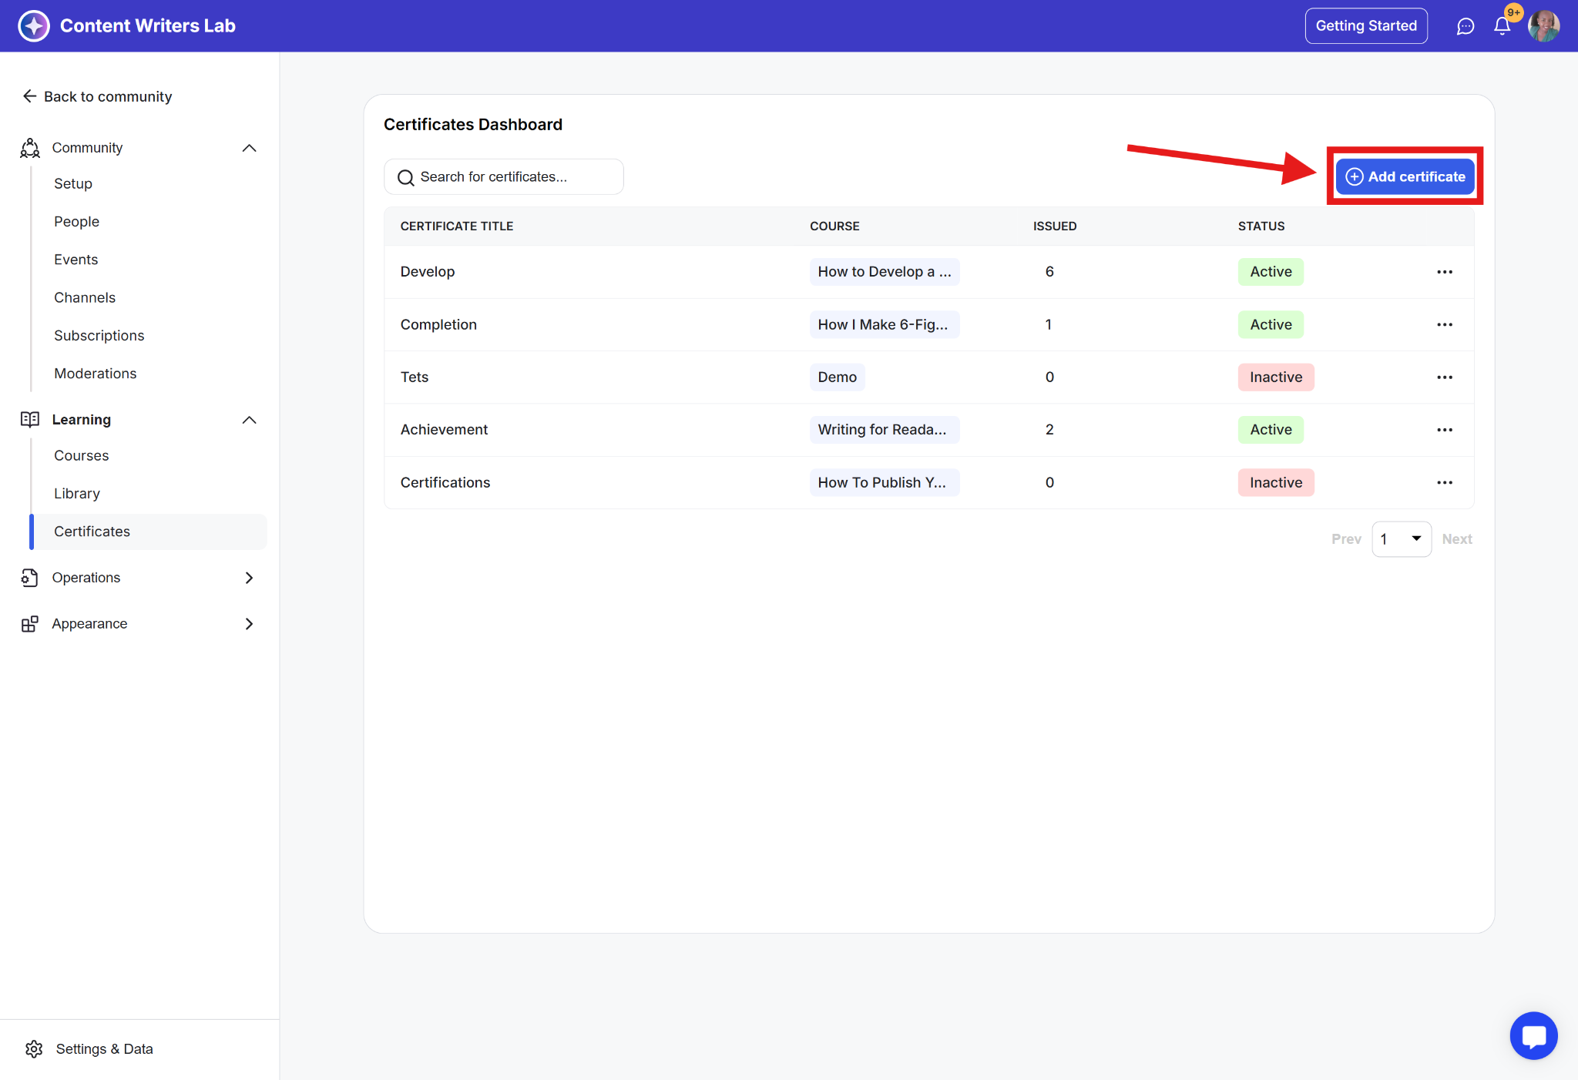Open more options for Develop certificate
The image size is (1578, 1080).
coord(1444,272)
